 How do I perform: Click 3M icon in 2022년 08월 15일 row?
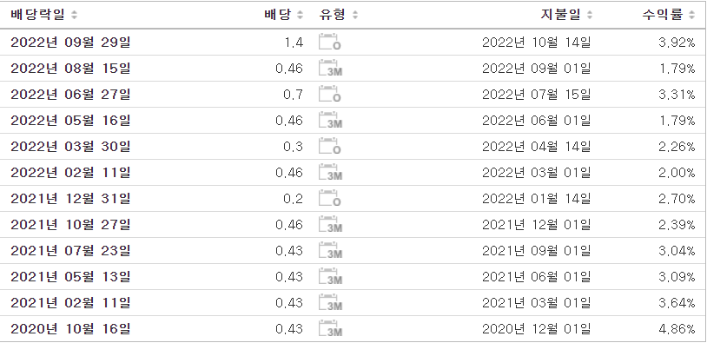(x=330, y=68)
